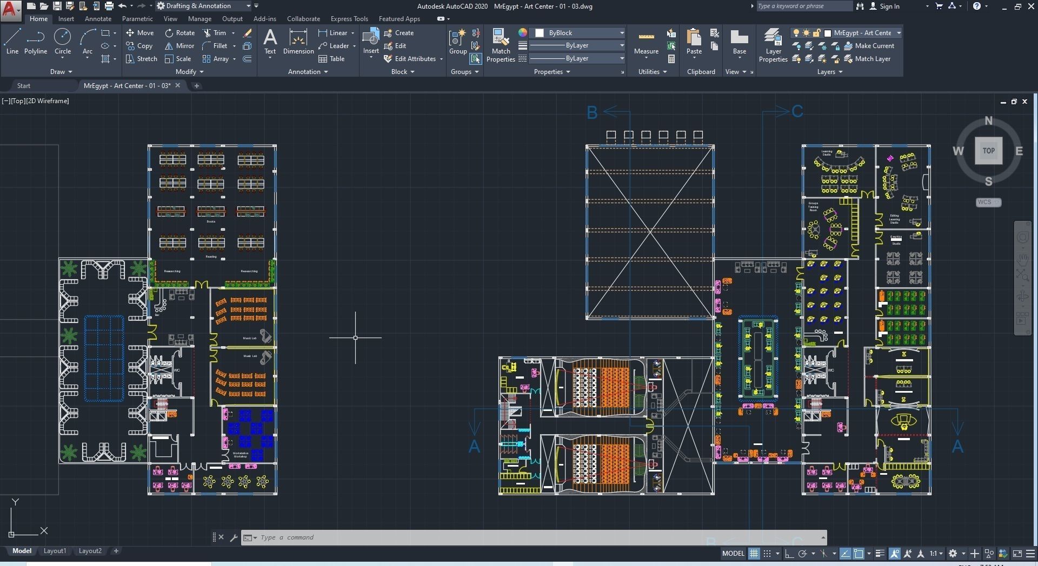1038x566 pixels.
Task: Toggle annotation visibility in status bar
Action: coord(894,554)
